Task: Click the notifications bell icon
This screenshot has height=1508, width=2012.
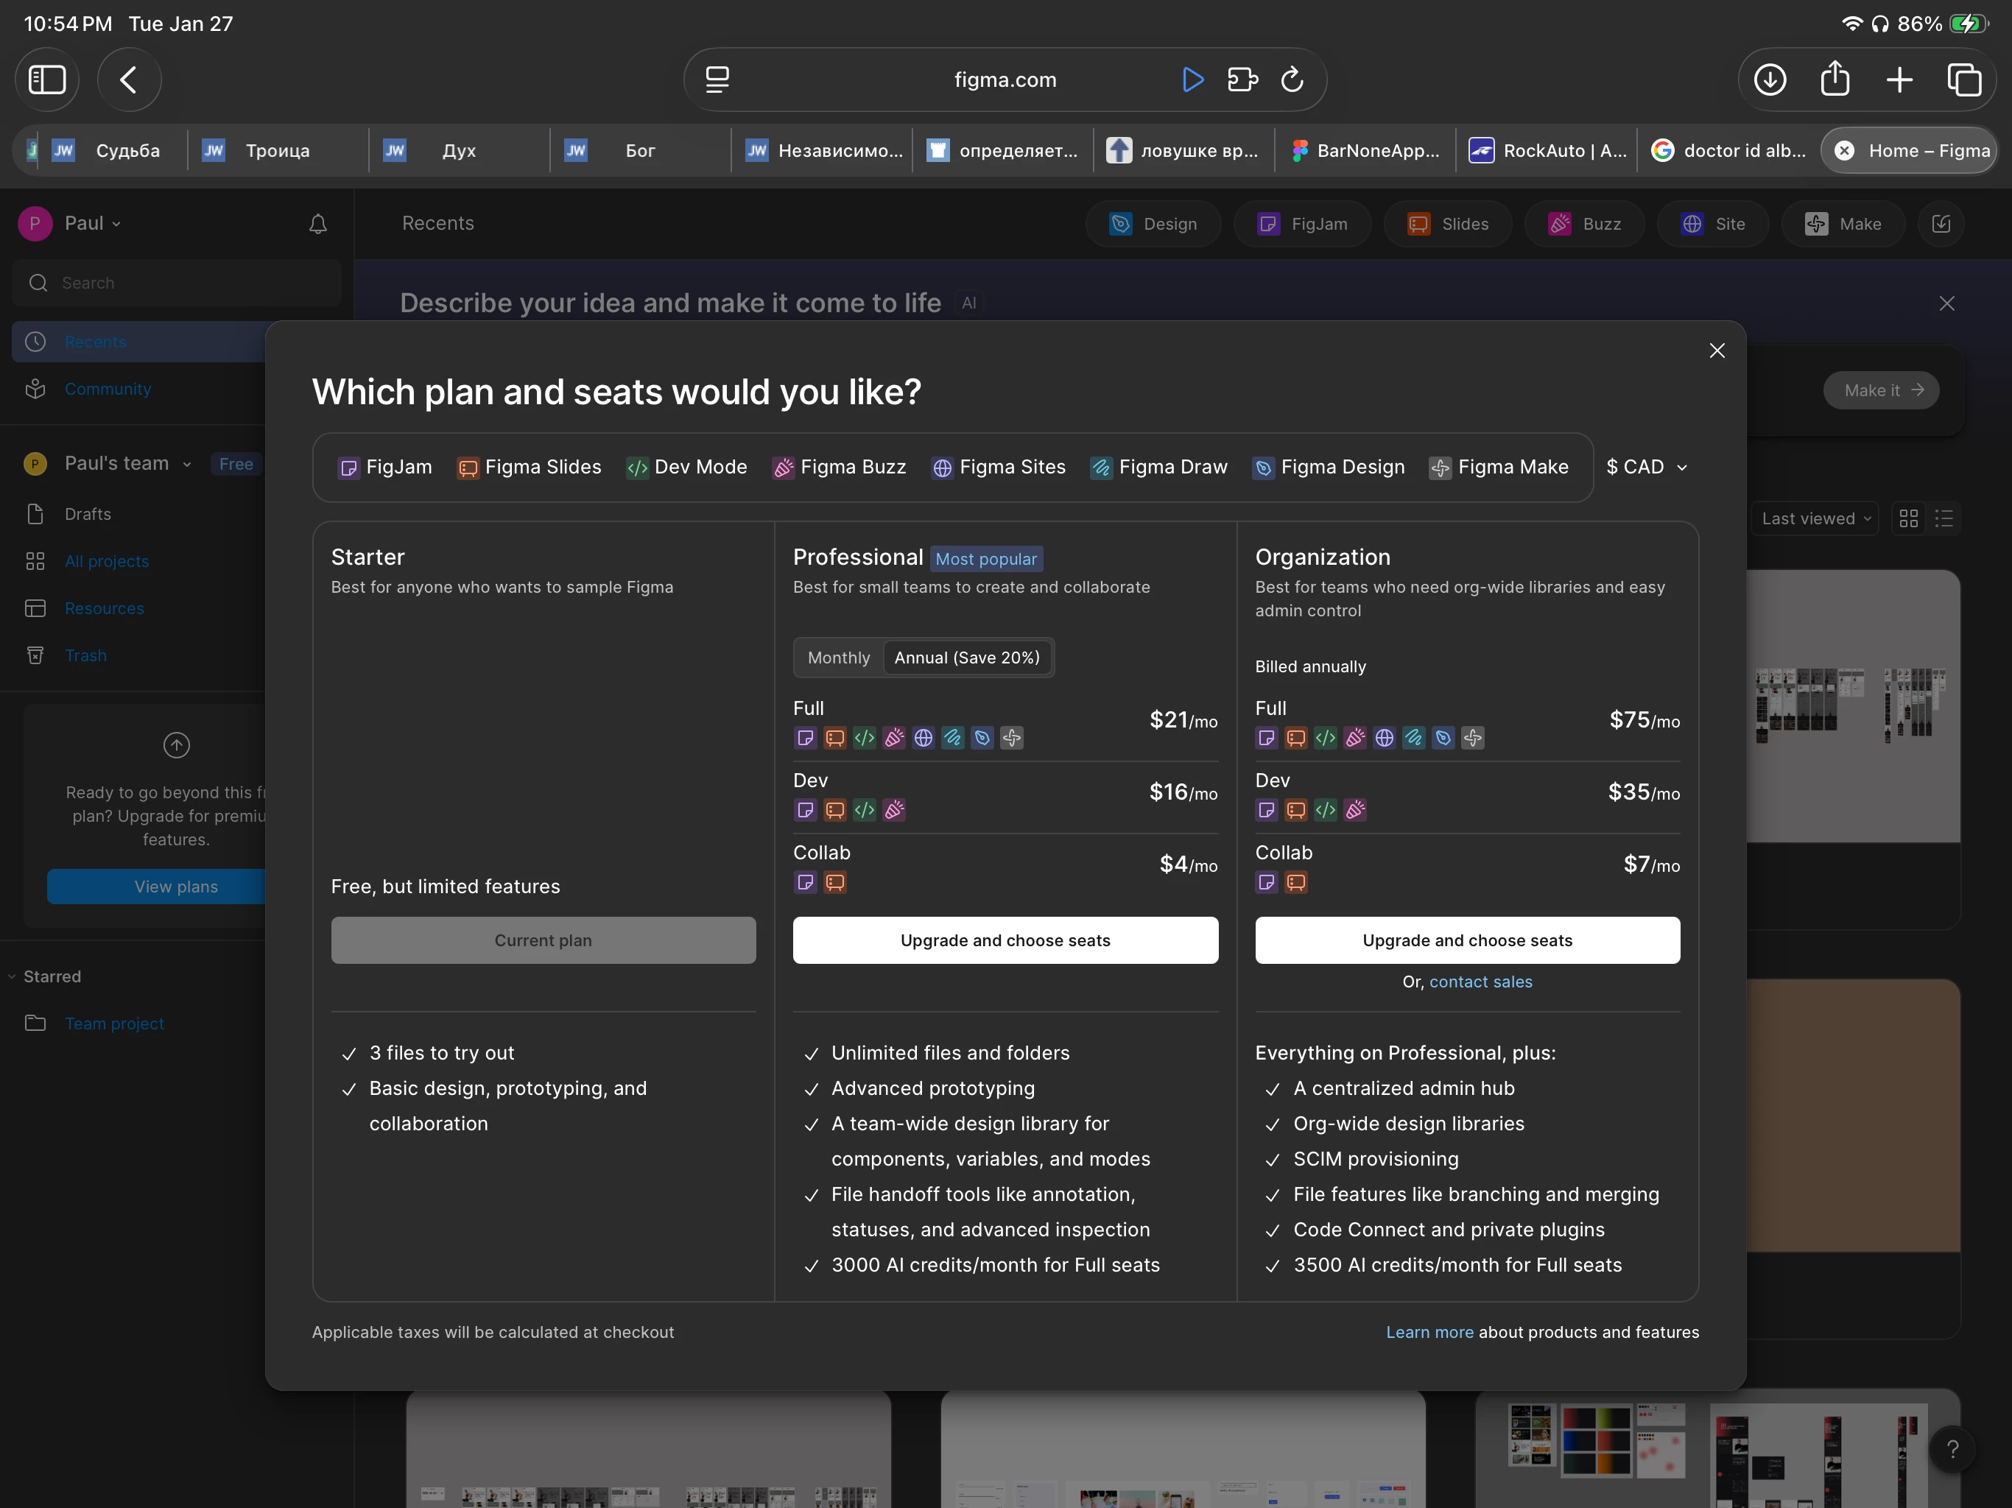Action: point(317,224)
